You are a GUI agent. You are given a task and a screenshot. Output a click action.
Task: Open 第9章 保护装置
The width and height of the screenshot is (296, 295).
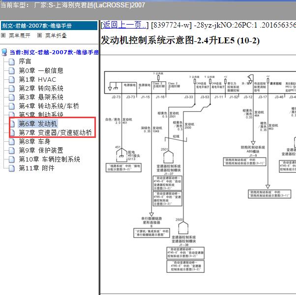41,151
